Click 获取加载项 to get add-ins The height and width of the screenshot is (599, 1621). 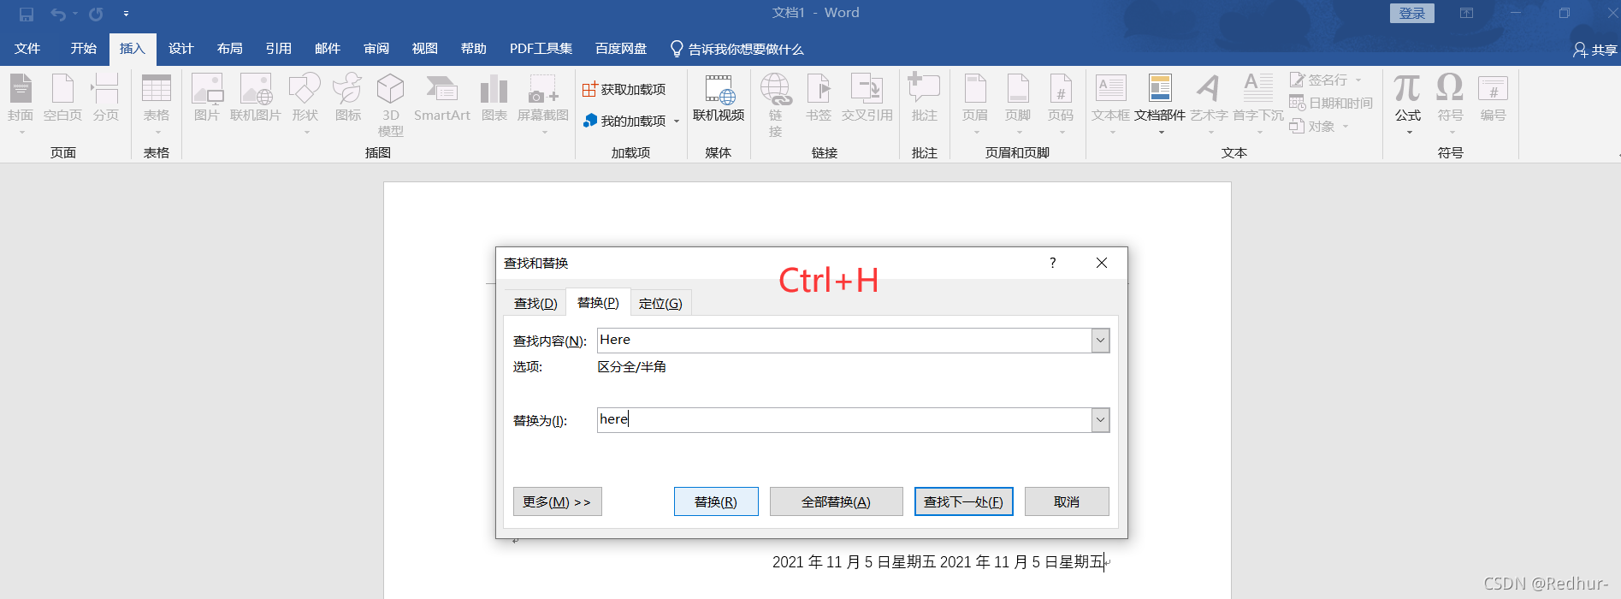click(624, 90)
